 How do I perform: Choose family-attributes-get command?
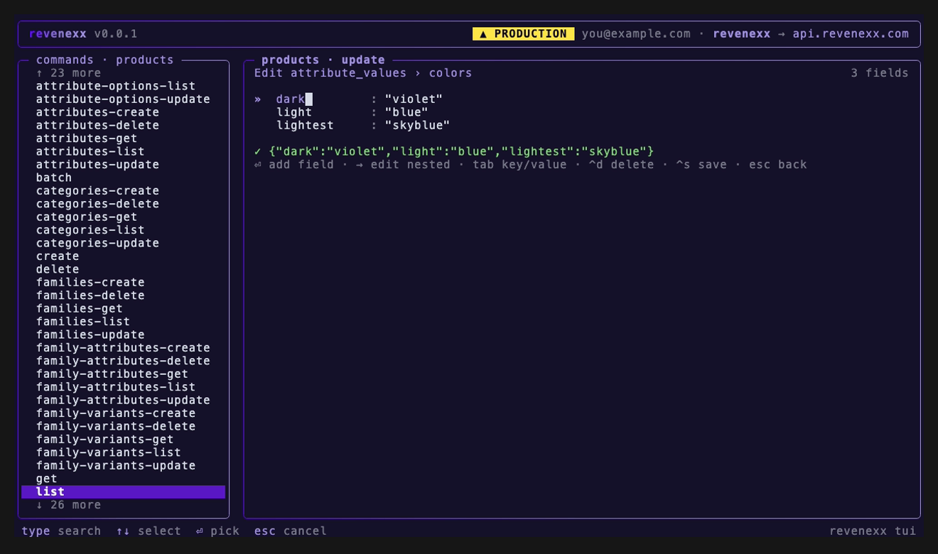click(x=112, y=374)
